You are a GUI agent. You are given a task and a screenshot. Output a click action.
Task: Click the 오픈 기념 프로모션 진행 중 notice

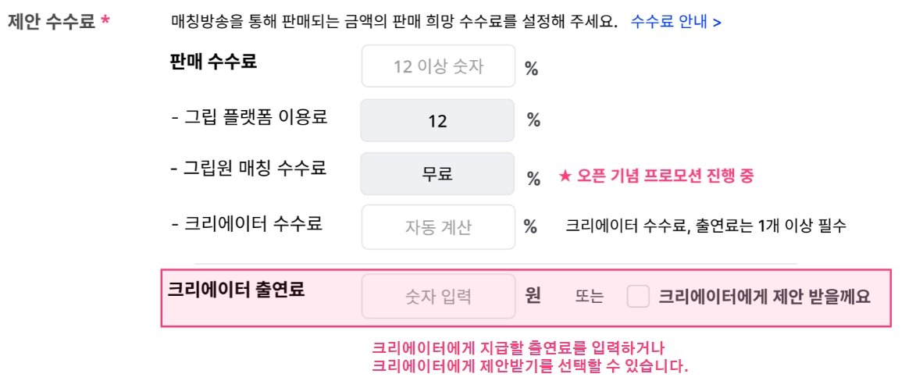coord(656,176)
